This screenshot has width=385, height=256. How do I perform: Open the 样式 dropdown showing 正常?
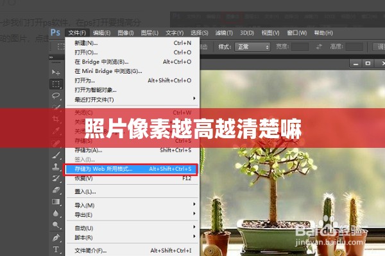pos(252,47)
